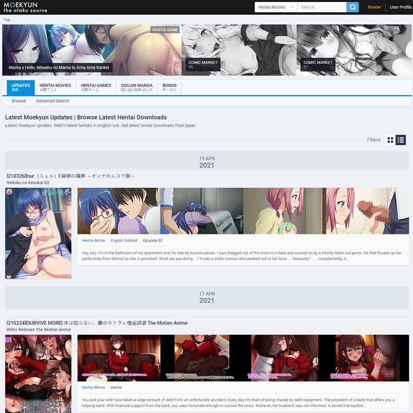The height and width of the screenshot is (413, 413).
Task: Go to User Profile
Action: click(401, 7)
